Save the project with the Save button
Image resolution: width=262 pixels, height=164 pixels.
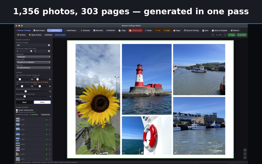tap(205, 31)
